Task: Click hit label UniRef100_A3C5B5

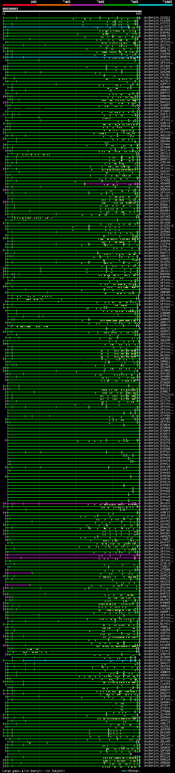Action: 157,419
